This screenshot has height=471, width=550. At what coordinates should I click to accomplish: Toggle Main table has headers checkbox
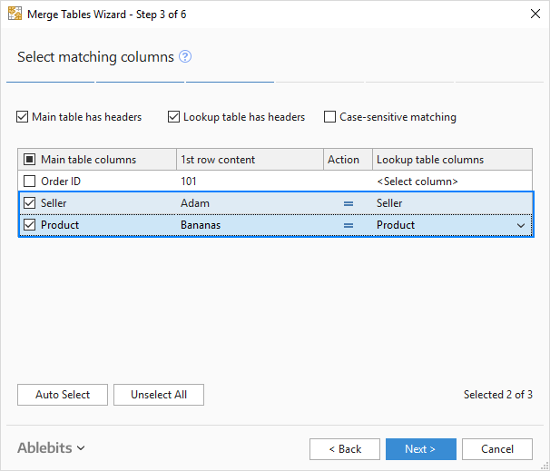click(23, 117)
